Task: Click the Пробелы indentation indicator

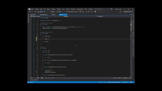Action: point(125,78)
